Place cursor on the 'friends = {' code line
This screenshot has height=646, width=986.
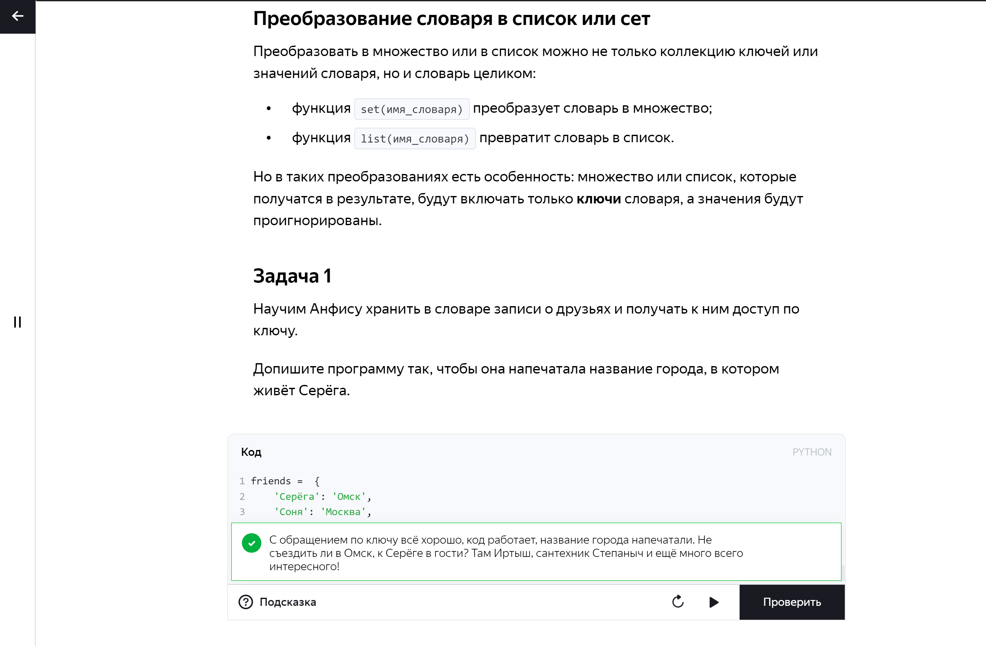pyautogui.click(x=285, y=481)
